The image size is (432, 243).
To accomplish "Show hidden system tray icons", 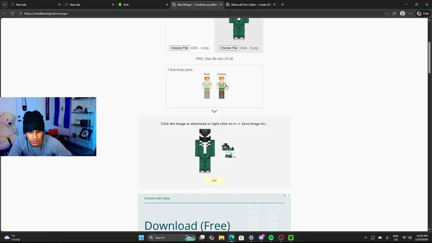I will tap(366, 238).
